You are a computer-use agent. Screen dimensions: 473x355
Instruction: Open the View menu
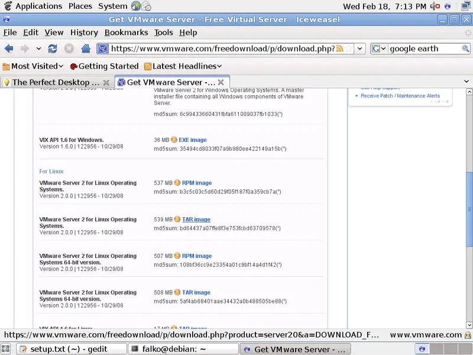click(54, 33)
